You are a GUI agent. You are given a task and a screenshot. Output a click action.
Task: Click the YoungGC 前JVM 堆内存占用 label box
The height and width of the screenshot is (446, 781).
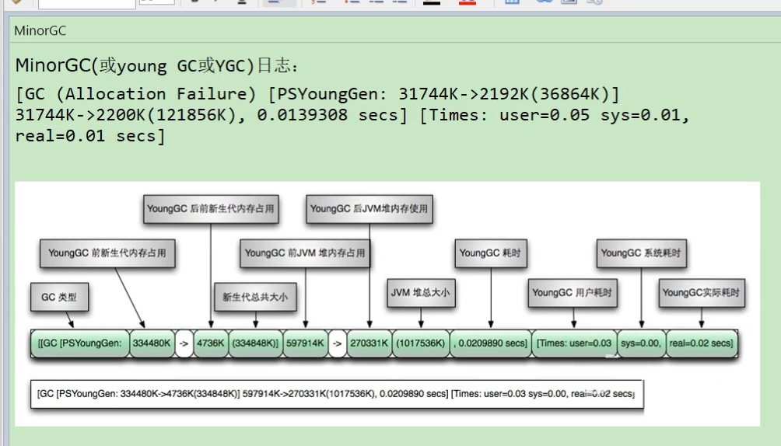305,253
